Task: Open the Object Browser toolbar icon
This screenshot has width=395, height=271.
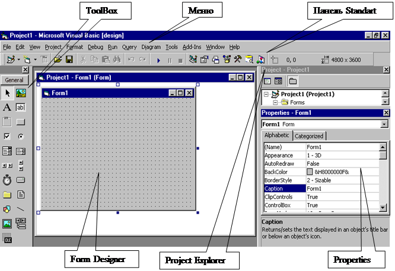Action: point(227,60)
